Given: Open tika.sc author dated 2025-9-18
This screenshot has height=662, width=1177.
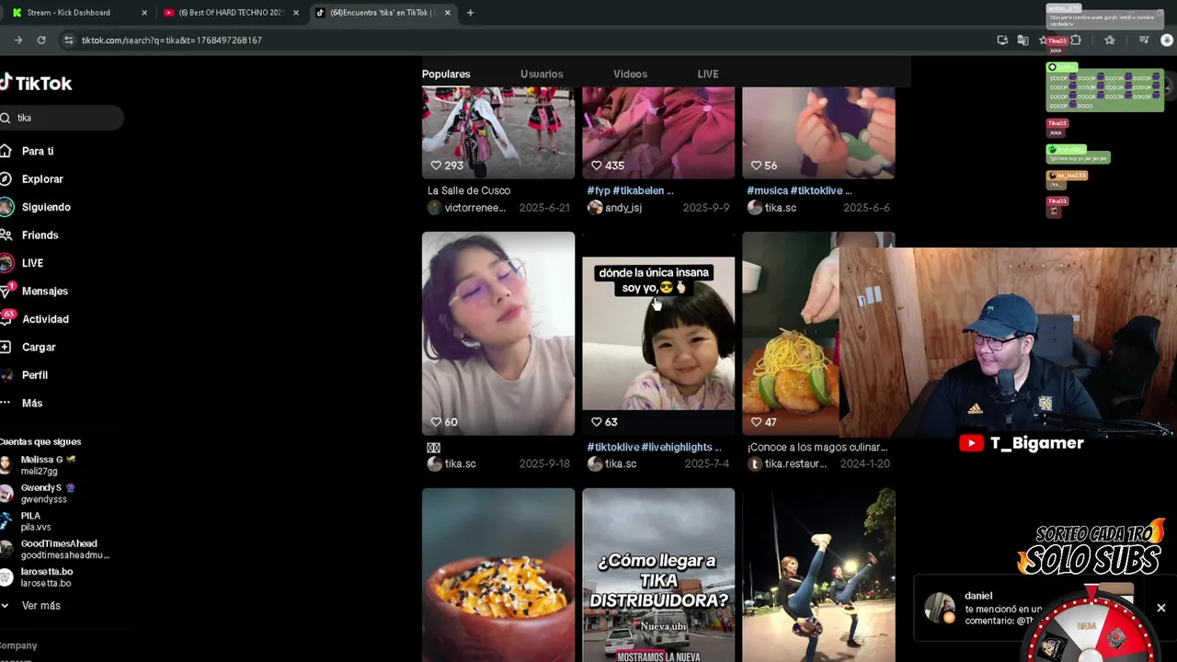Looking at the screenshot, I should click(460, 464).
